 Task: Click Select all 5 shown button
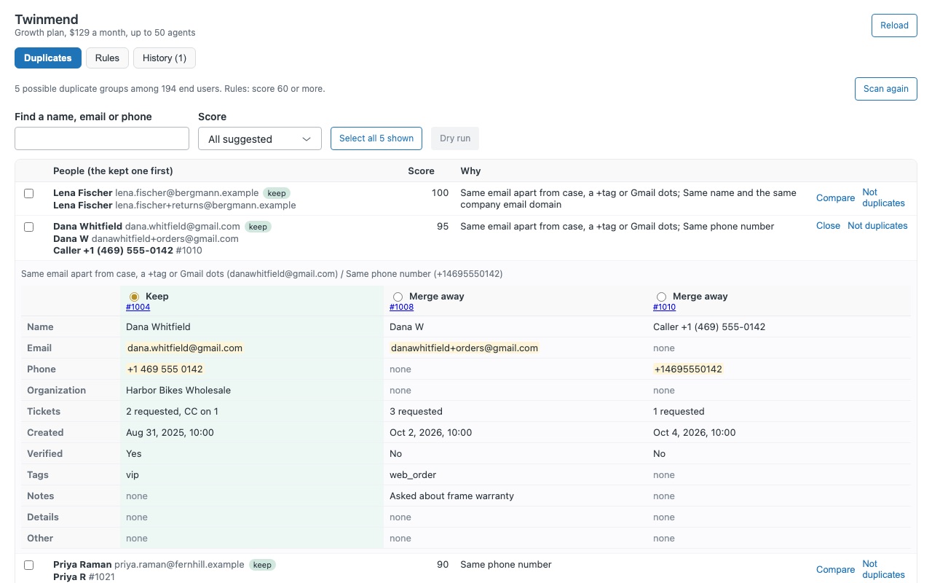376,138
